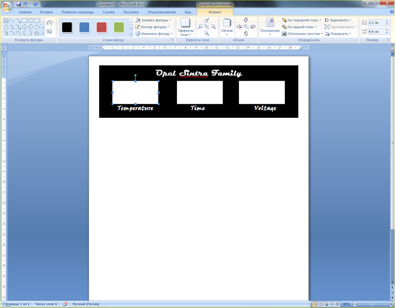Switch to Outline view

click(332, 304)
